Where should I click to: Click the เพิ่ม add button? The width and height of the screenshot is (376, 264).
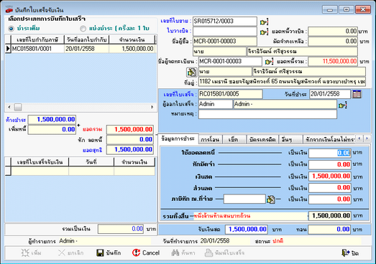click(x=31, y=253)
